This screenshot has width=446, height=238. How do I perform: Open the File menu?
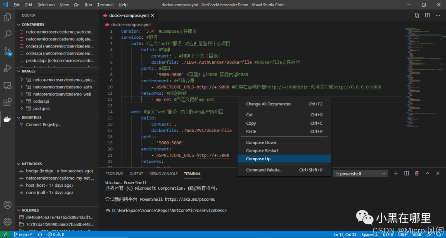pyautogui.click(x=17, y=5)
